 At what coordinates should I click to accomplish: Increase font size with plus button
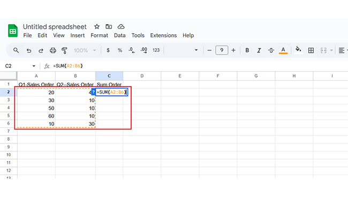[x=233, y=50]
